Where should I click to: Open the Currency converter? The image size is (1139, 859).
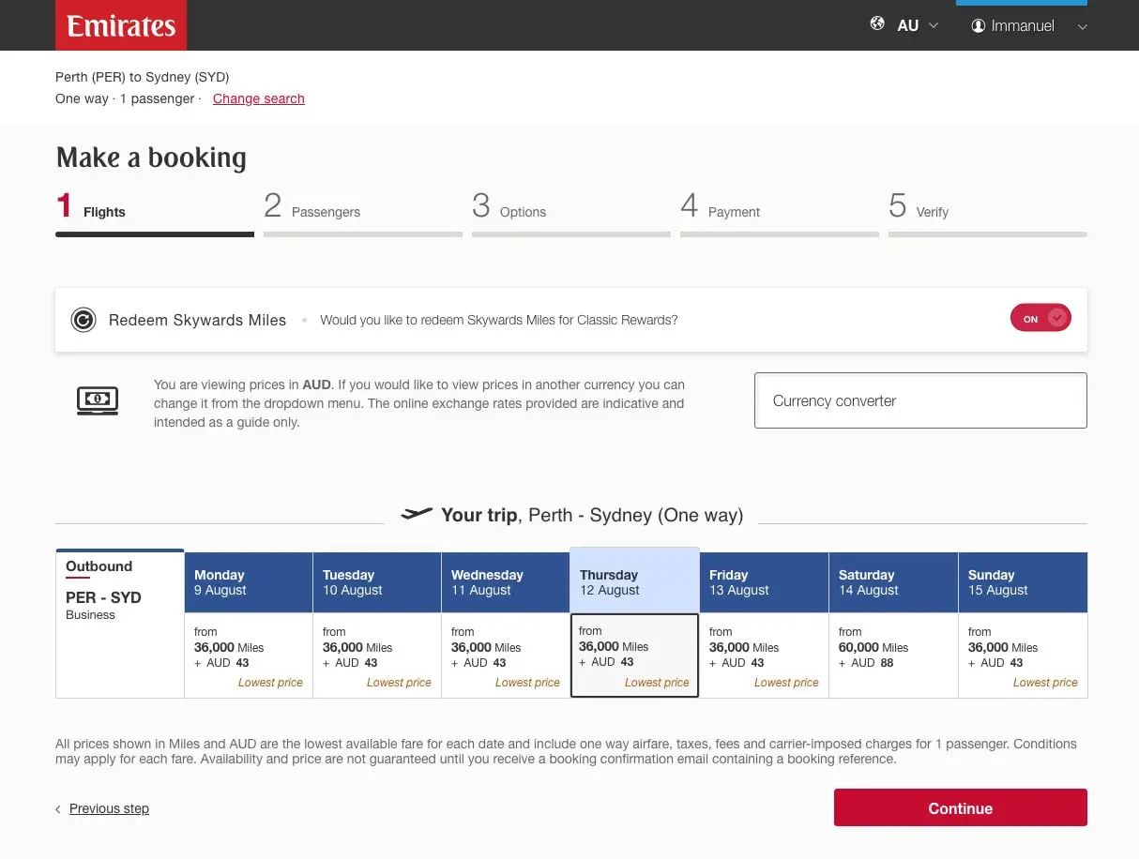(919, 399)
